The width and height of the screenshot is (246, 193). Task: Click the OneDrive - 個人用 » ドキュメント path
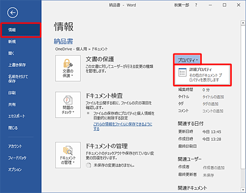point(82,49)
